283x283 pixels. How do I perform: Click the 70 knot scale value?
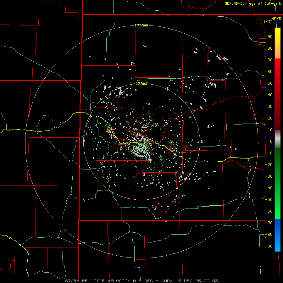pyautogui.click(x=270, y=60)
